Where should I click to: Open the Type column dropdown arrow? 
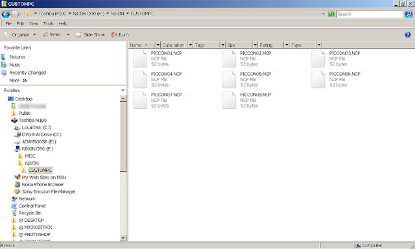tap(319, 45)
